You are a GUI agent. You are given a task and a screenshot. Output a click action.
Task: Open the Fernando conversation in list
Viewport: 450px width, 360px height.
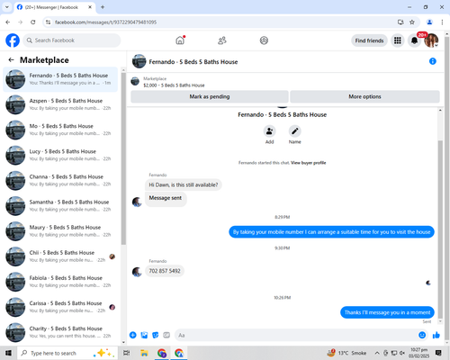60,79
